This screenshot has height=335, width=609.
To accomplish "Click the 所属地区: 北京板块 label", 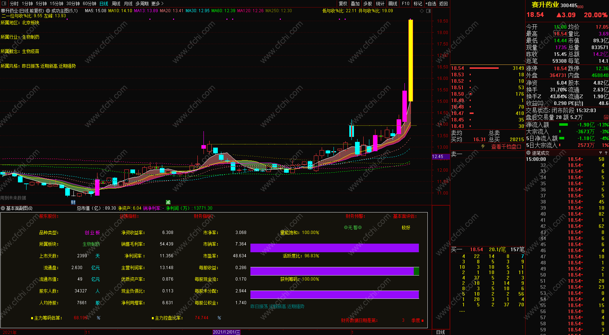I will (20, 23).
